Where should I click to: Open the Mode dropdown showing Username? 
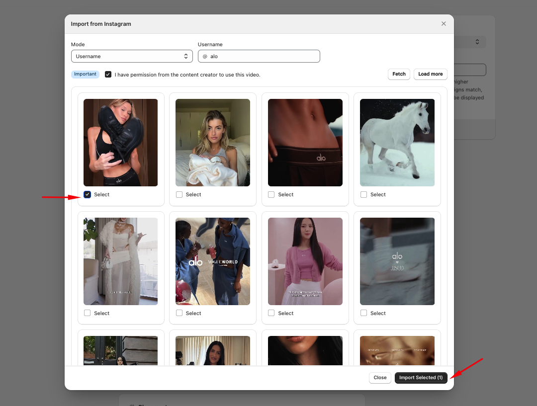132,56
